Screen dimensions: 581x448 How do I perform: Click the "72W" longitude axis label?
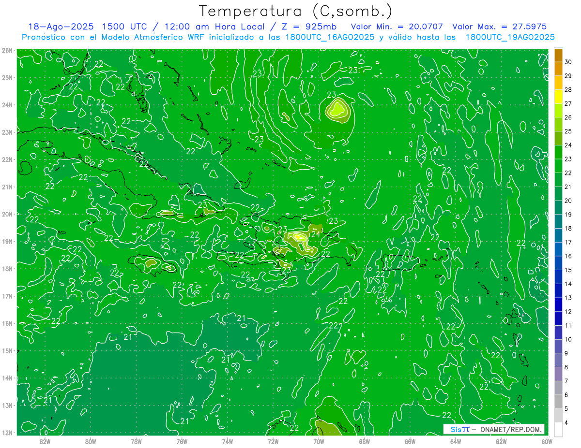[273, 441]
